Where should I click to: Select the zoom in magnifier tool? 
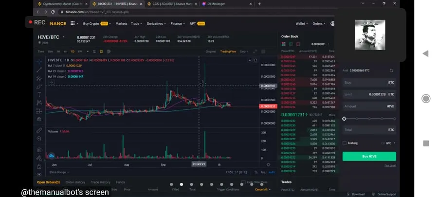(39, 139)
